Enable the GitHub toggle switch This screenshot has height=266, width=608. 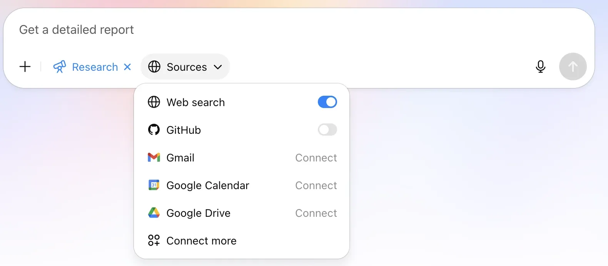click(327, 130)
